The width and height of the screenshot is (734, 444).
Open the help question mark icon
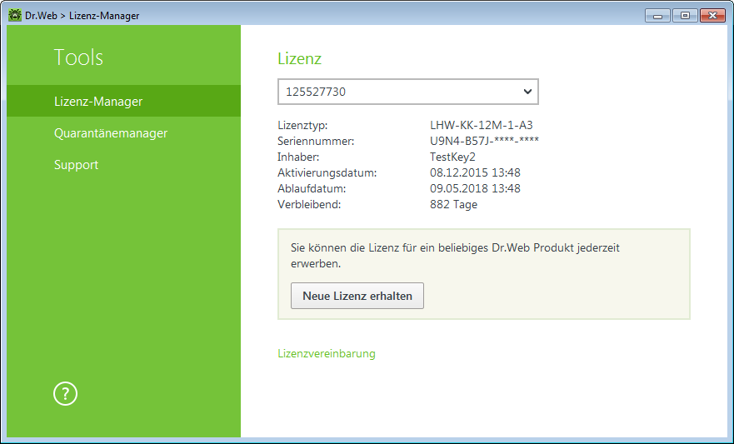pyautogui.click(x=65, y=394)
